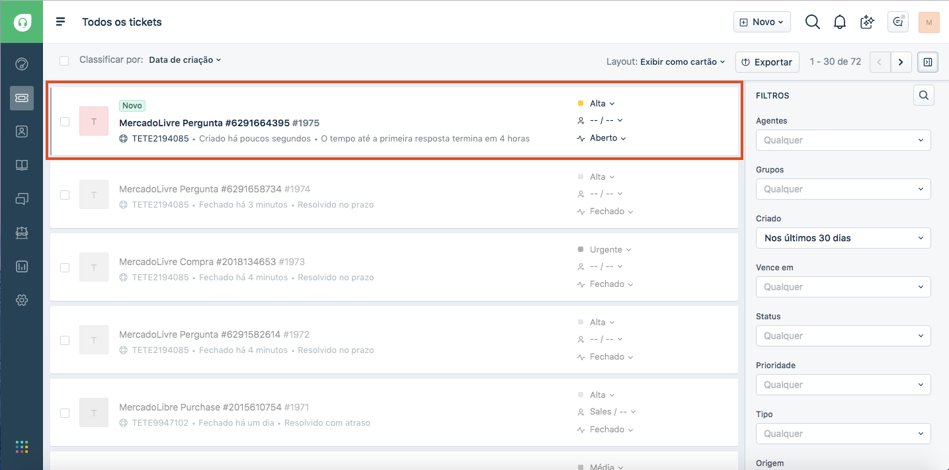Open the Dashboard icon in sidebar
The width and height of the screenshot is (949, 470).
click(x=22, y=63)
